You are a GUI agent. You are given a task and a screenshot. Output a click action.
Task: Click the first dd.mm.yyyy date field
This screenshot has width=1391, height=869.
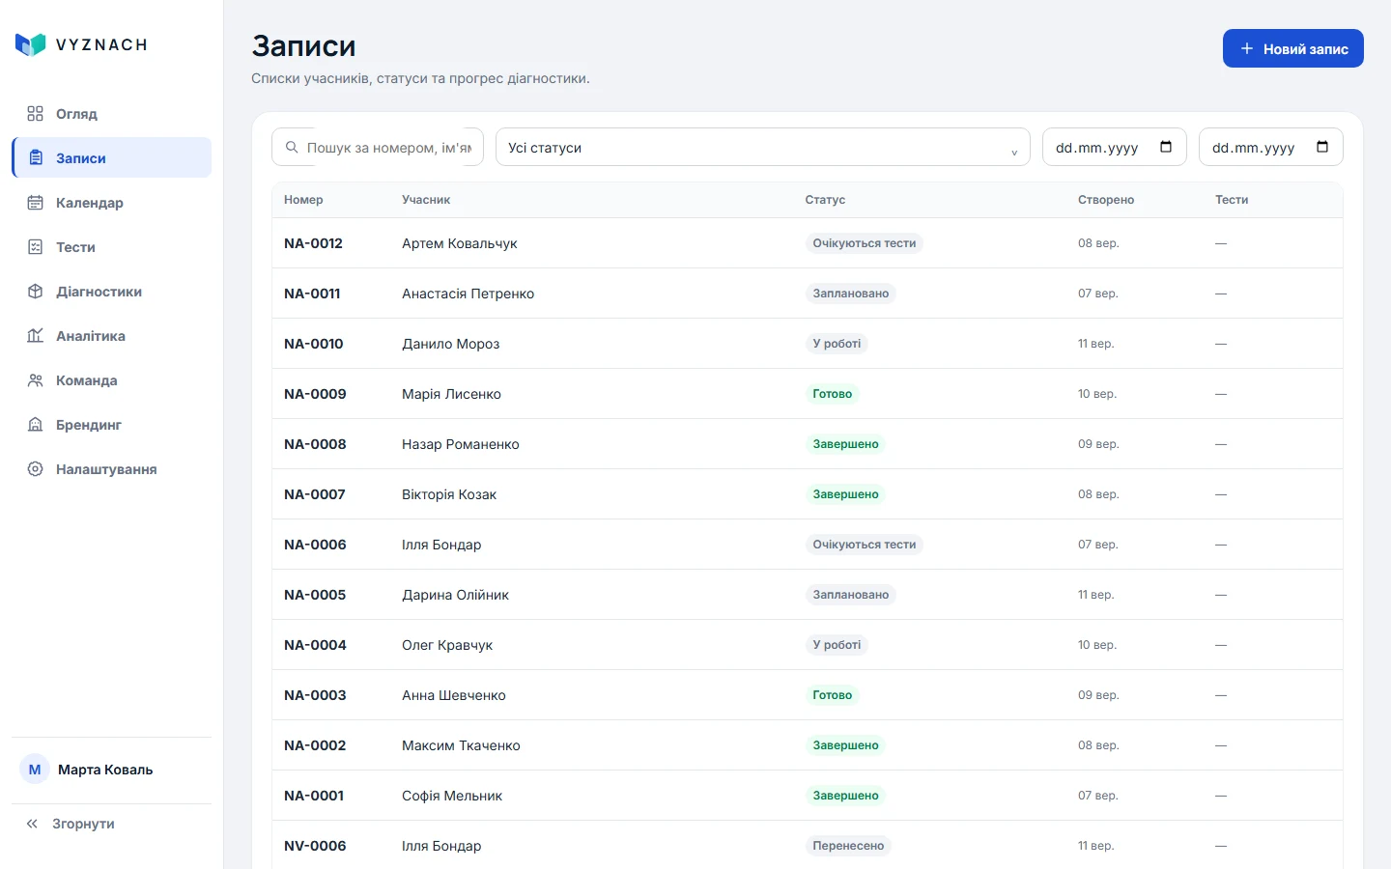coord(1115,147)
